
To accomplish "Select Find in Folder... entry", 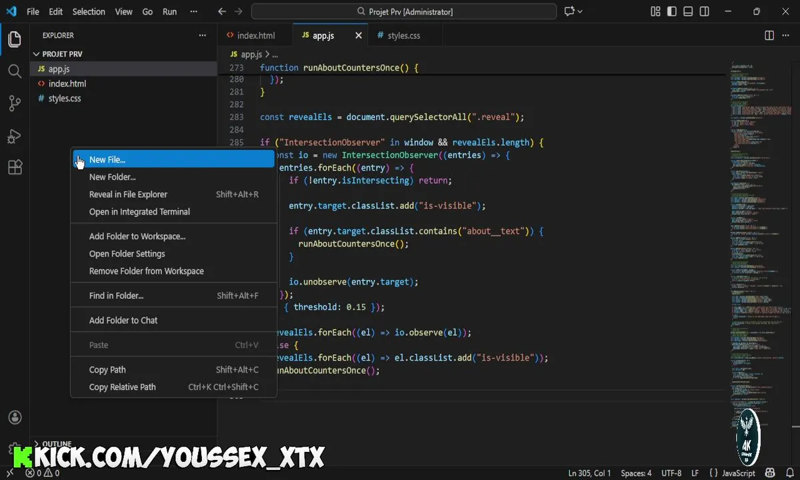I will click(173, 295).
